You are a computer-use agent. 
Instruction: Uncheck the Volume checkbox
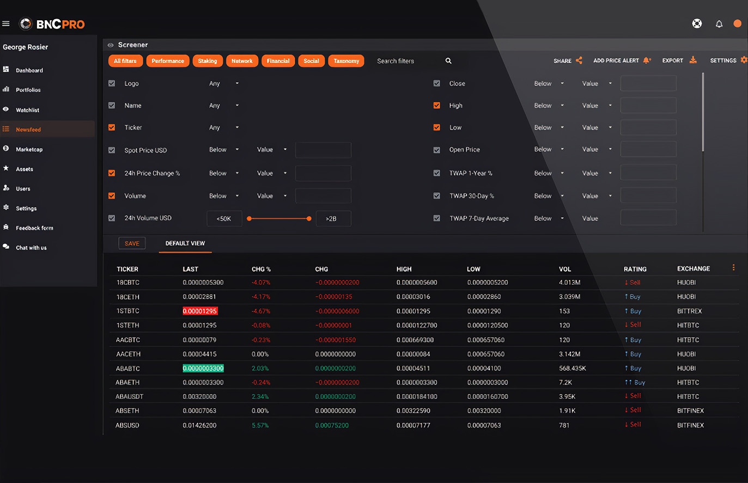pyautogui.click(x=112, y=196)
